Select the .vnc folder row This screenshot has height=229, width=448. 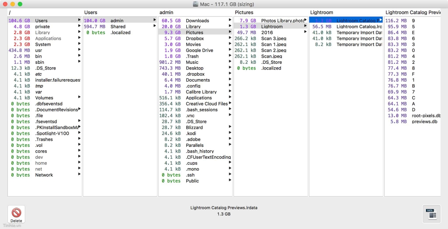click(x=196, y=116)
